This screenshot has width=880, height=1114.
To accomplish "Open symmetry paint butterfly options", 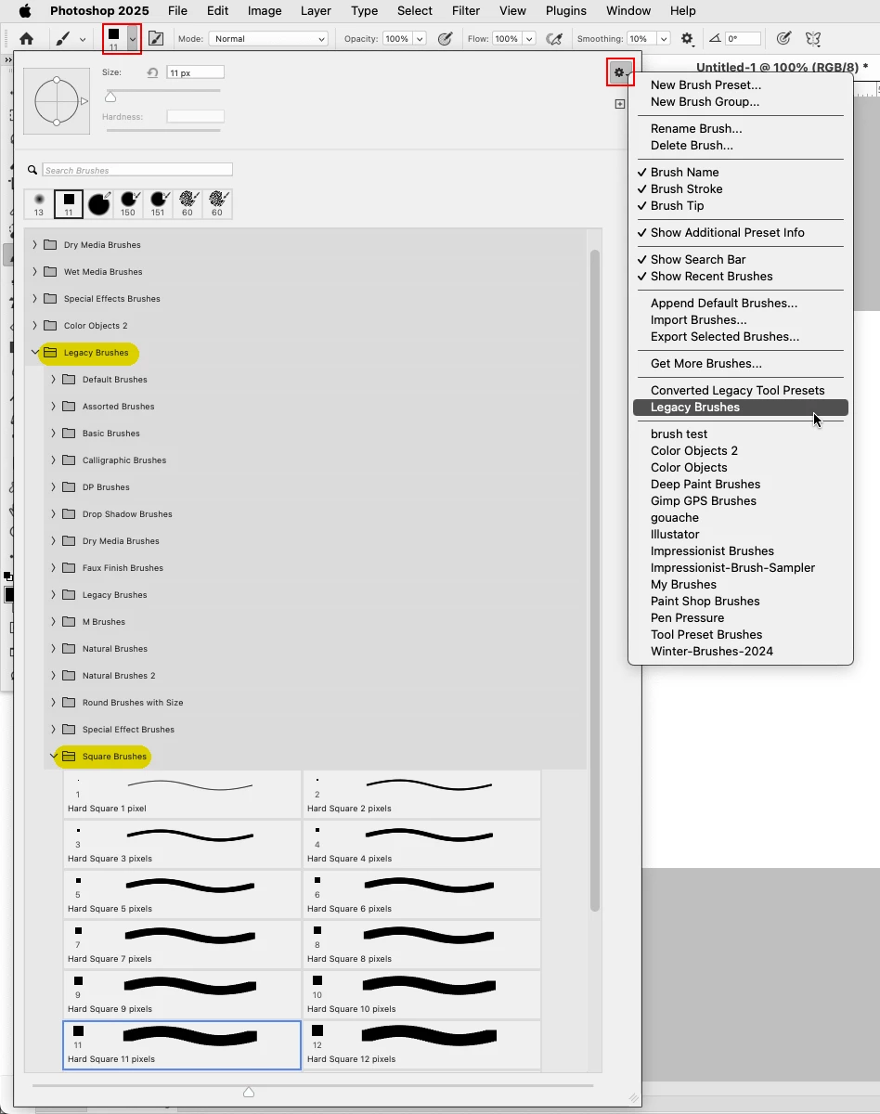I will coord(813,39).
